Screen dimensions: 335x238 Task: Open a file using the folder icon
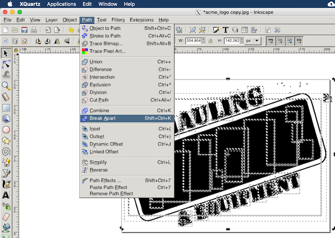[x=15, y=30]
